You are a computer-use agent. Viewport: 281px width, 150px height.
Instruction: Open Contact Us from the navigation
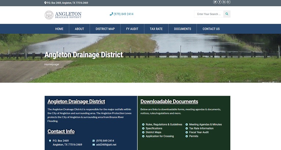pyautogui.click(x=211, y=29)
